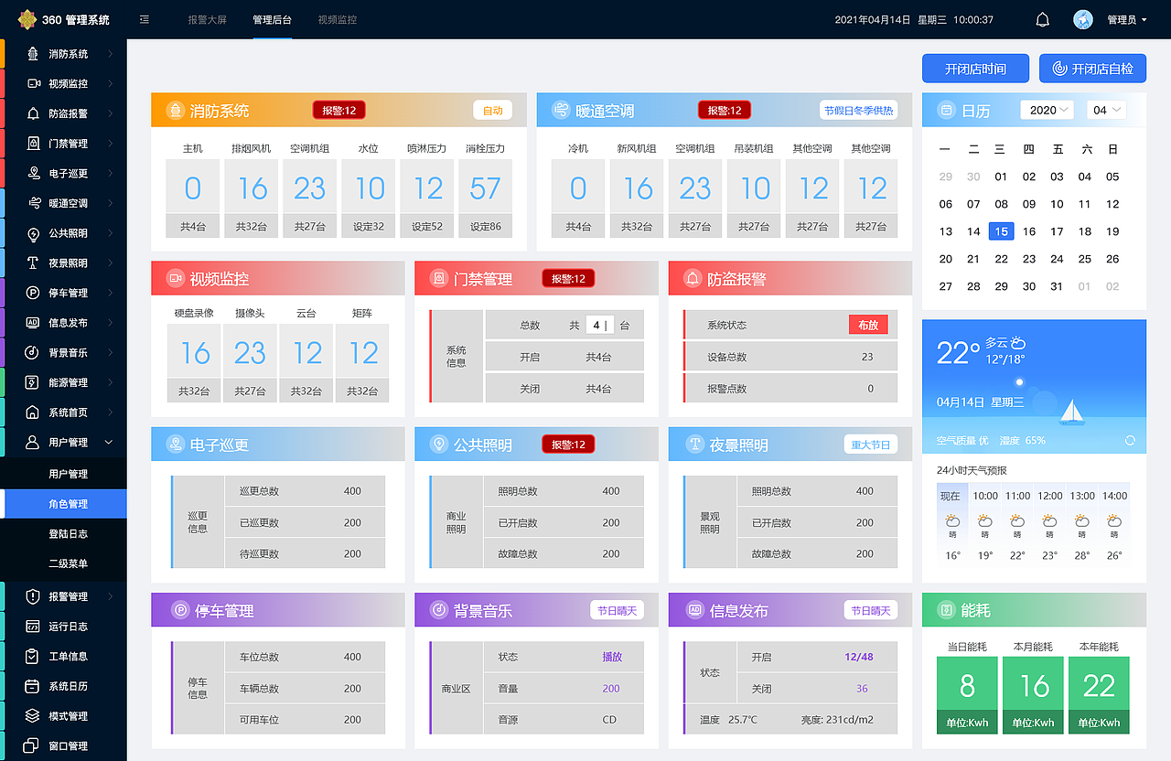
Task: Click the sidebar patrol icon for 电子巡更
Action: (x=33, y=173)
